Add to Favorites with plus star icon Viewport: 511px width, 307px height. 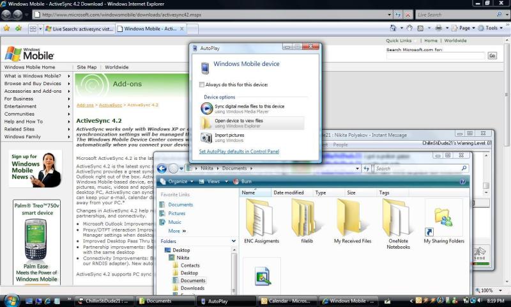(19, 28)
